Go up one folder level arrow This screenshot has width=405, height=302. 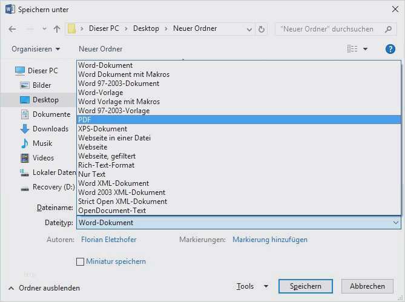pyautogui.click(x=57, y=29)
